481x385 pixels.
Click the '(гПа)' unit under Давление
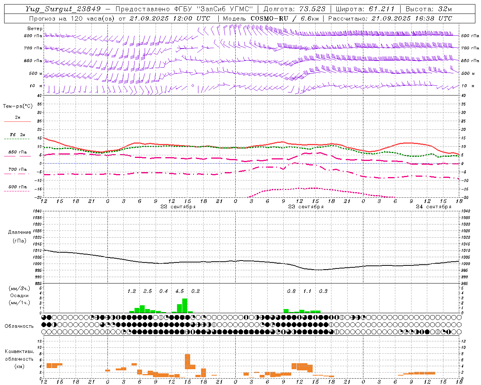click(x=20, y=241)
